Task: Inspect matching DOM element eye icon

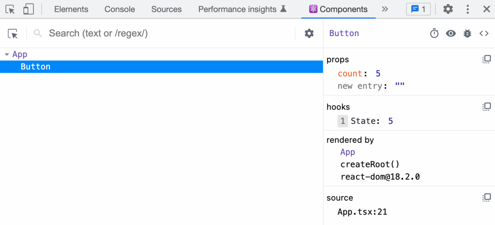Action: tap(451, 33)
